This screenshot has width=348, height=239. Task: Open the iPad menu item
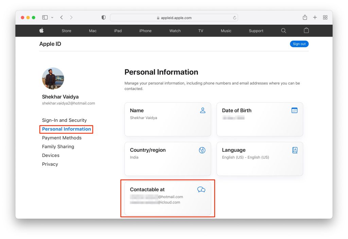(x=118, y=31)
